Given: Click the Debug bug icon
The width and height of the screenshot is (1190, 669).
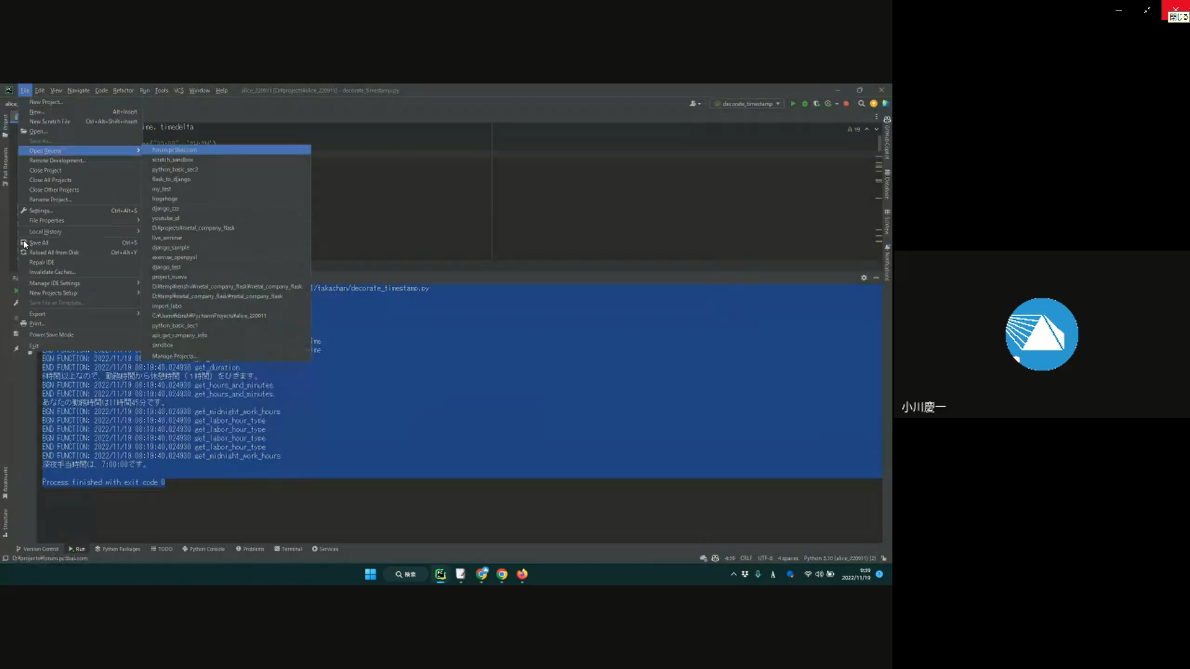Looking at the screenshot, I should point(804,103).
